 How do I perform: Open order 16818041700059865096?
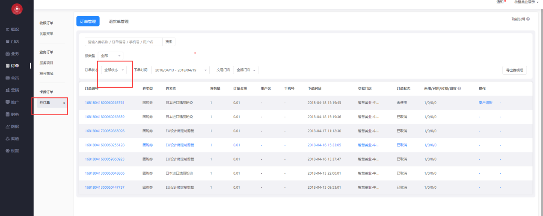click(x=104, y=131)
